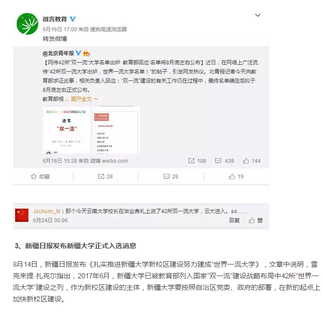The width and height of the screenshot is (323, 313).
Task: Click the blue verified badge beside 微言教育
Action: point(73,19)
